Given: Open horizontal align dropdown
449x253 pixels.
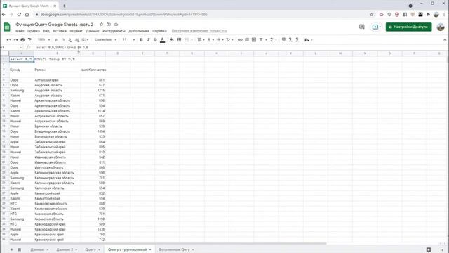Looking at the screenshot, I should click(201, 40).
